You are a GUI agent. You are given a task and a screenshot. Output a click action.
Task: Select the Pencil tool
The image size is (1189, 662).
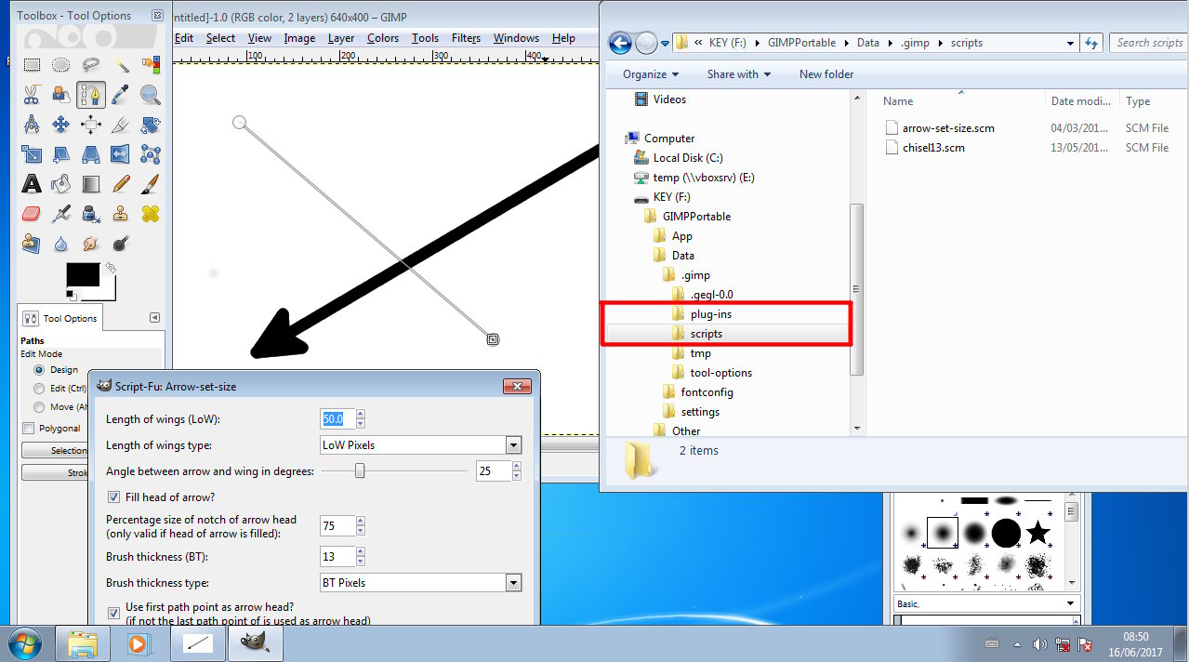[121, 184]
